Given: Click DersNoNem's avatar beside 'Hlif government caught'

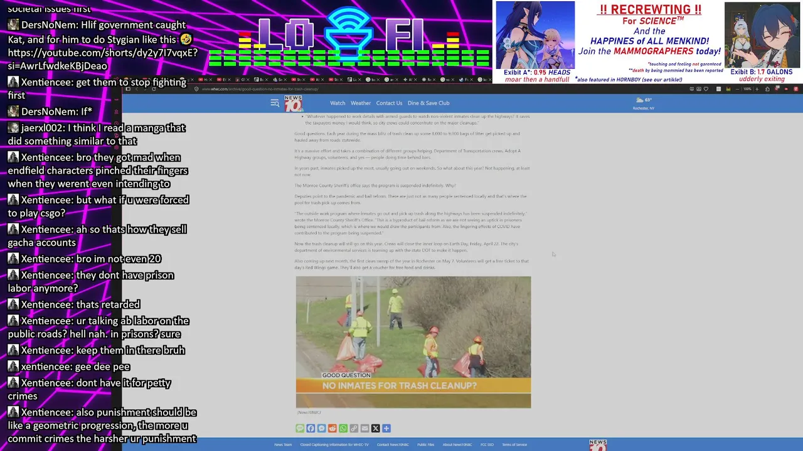Looking at the screenshot, I should click(x=14, y=25).
